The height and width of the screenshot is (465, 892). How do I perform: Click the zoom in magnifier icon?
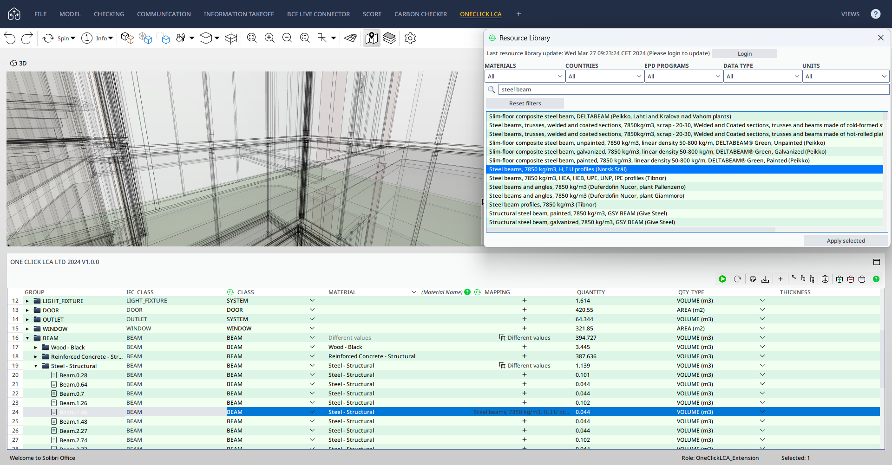tap(269, 38)
